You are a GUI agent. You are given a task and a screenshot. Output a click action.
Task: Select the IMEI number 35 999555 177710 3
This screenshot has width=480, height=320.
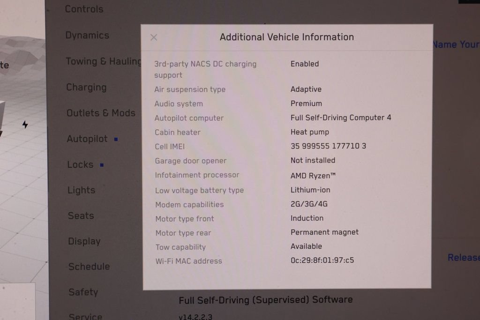(328, 146)
